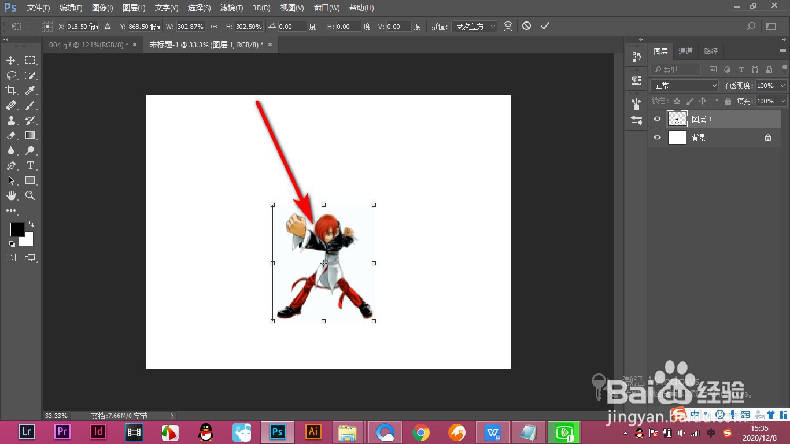Open the 插值 两次立方 interpolation dropdown
This screenshot has height=444, width=790.
(474, 27)
